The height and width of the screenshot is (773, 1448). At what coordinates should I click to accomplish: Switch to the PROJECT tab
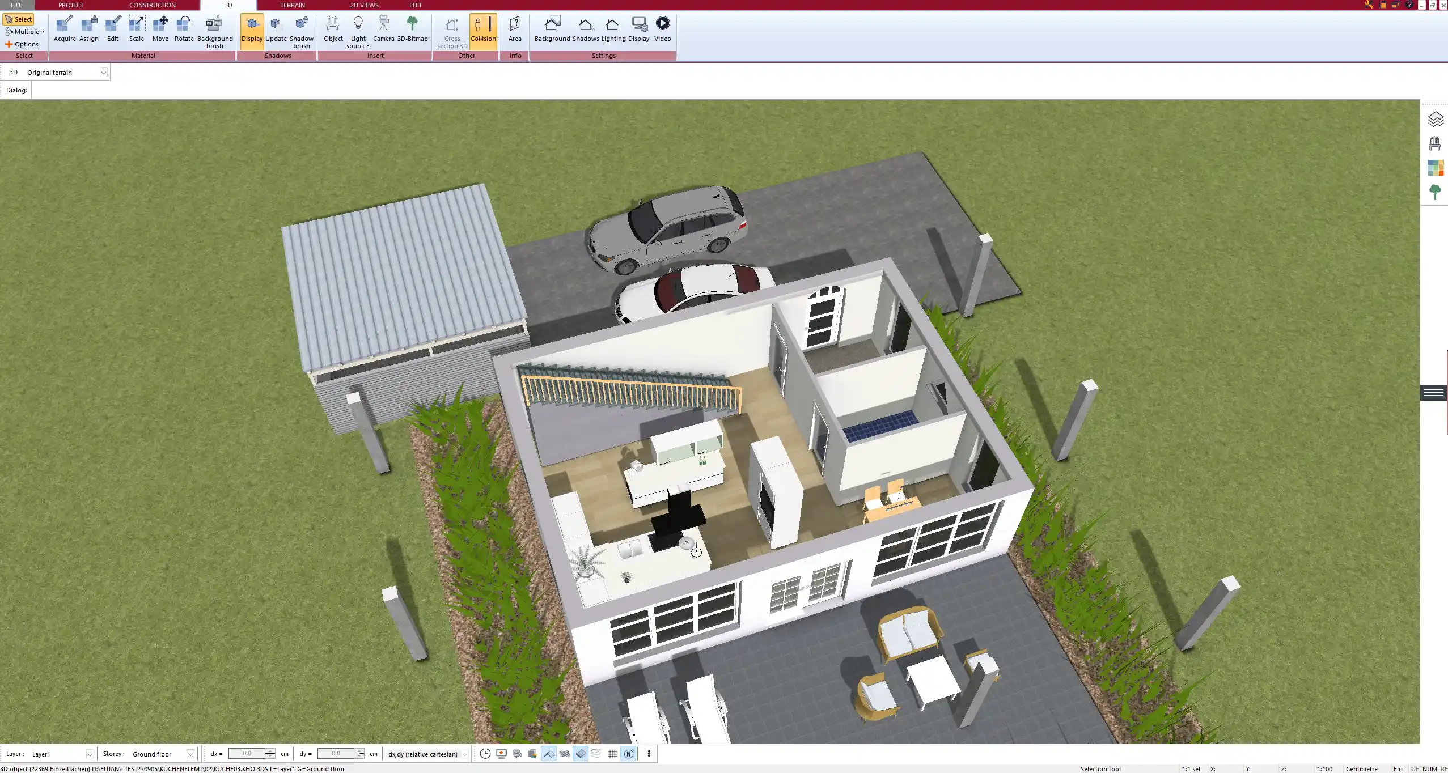coord(71,5)
